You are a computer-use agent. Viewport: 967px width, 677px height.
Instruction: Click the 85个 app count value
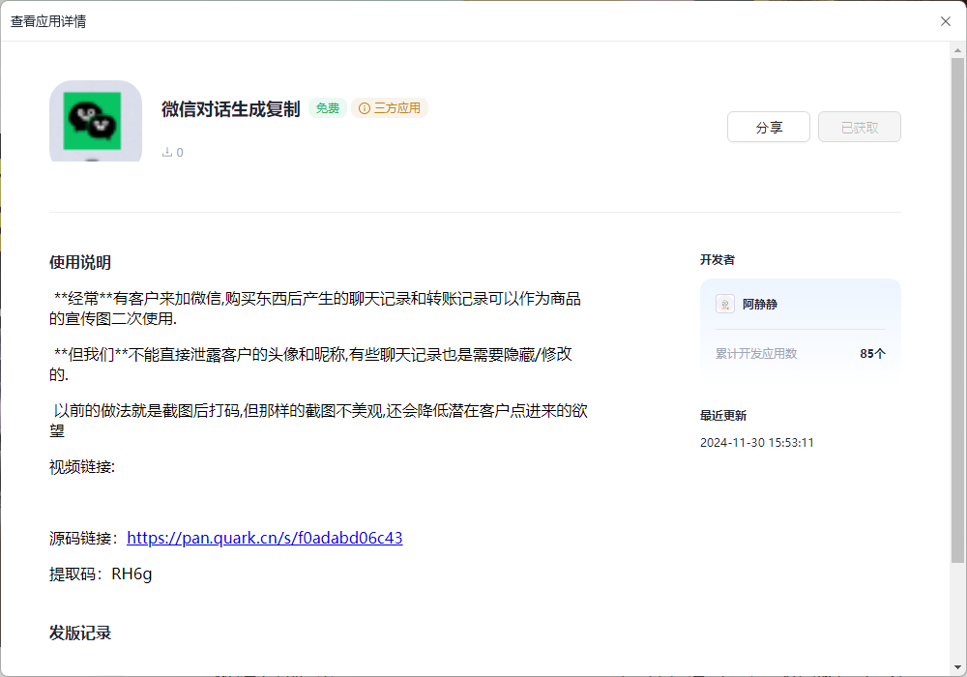coord(872,353)
